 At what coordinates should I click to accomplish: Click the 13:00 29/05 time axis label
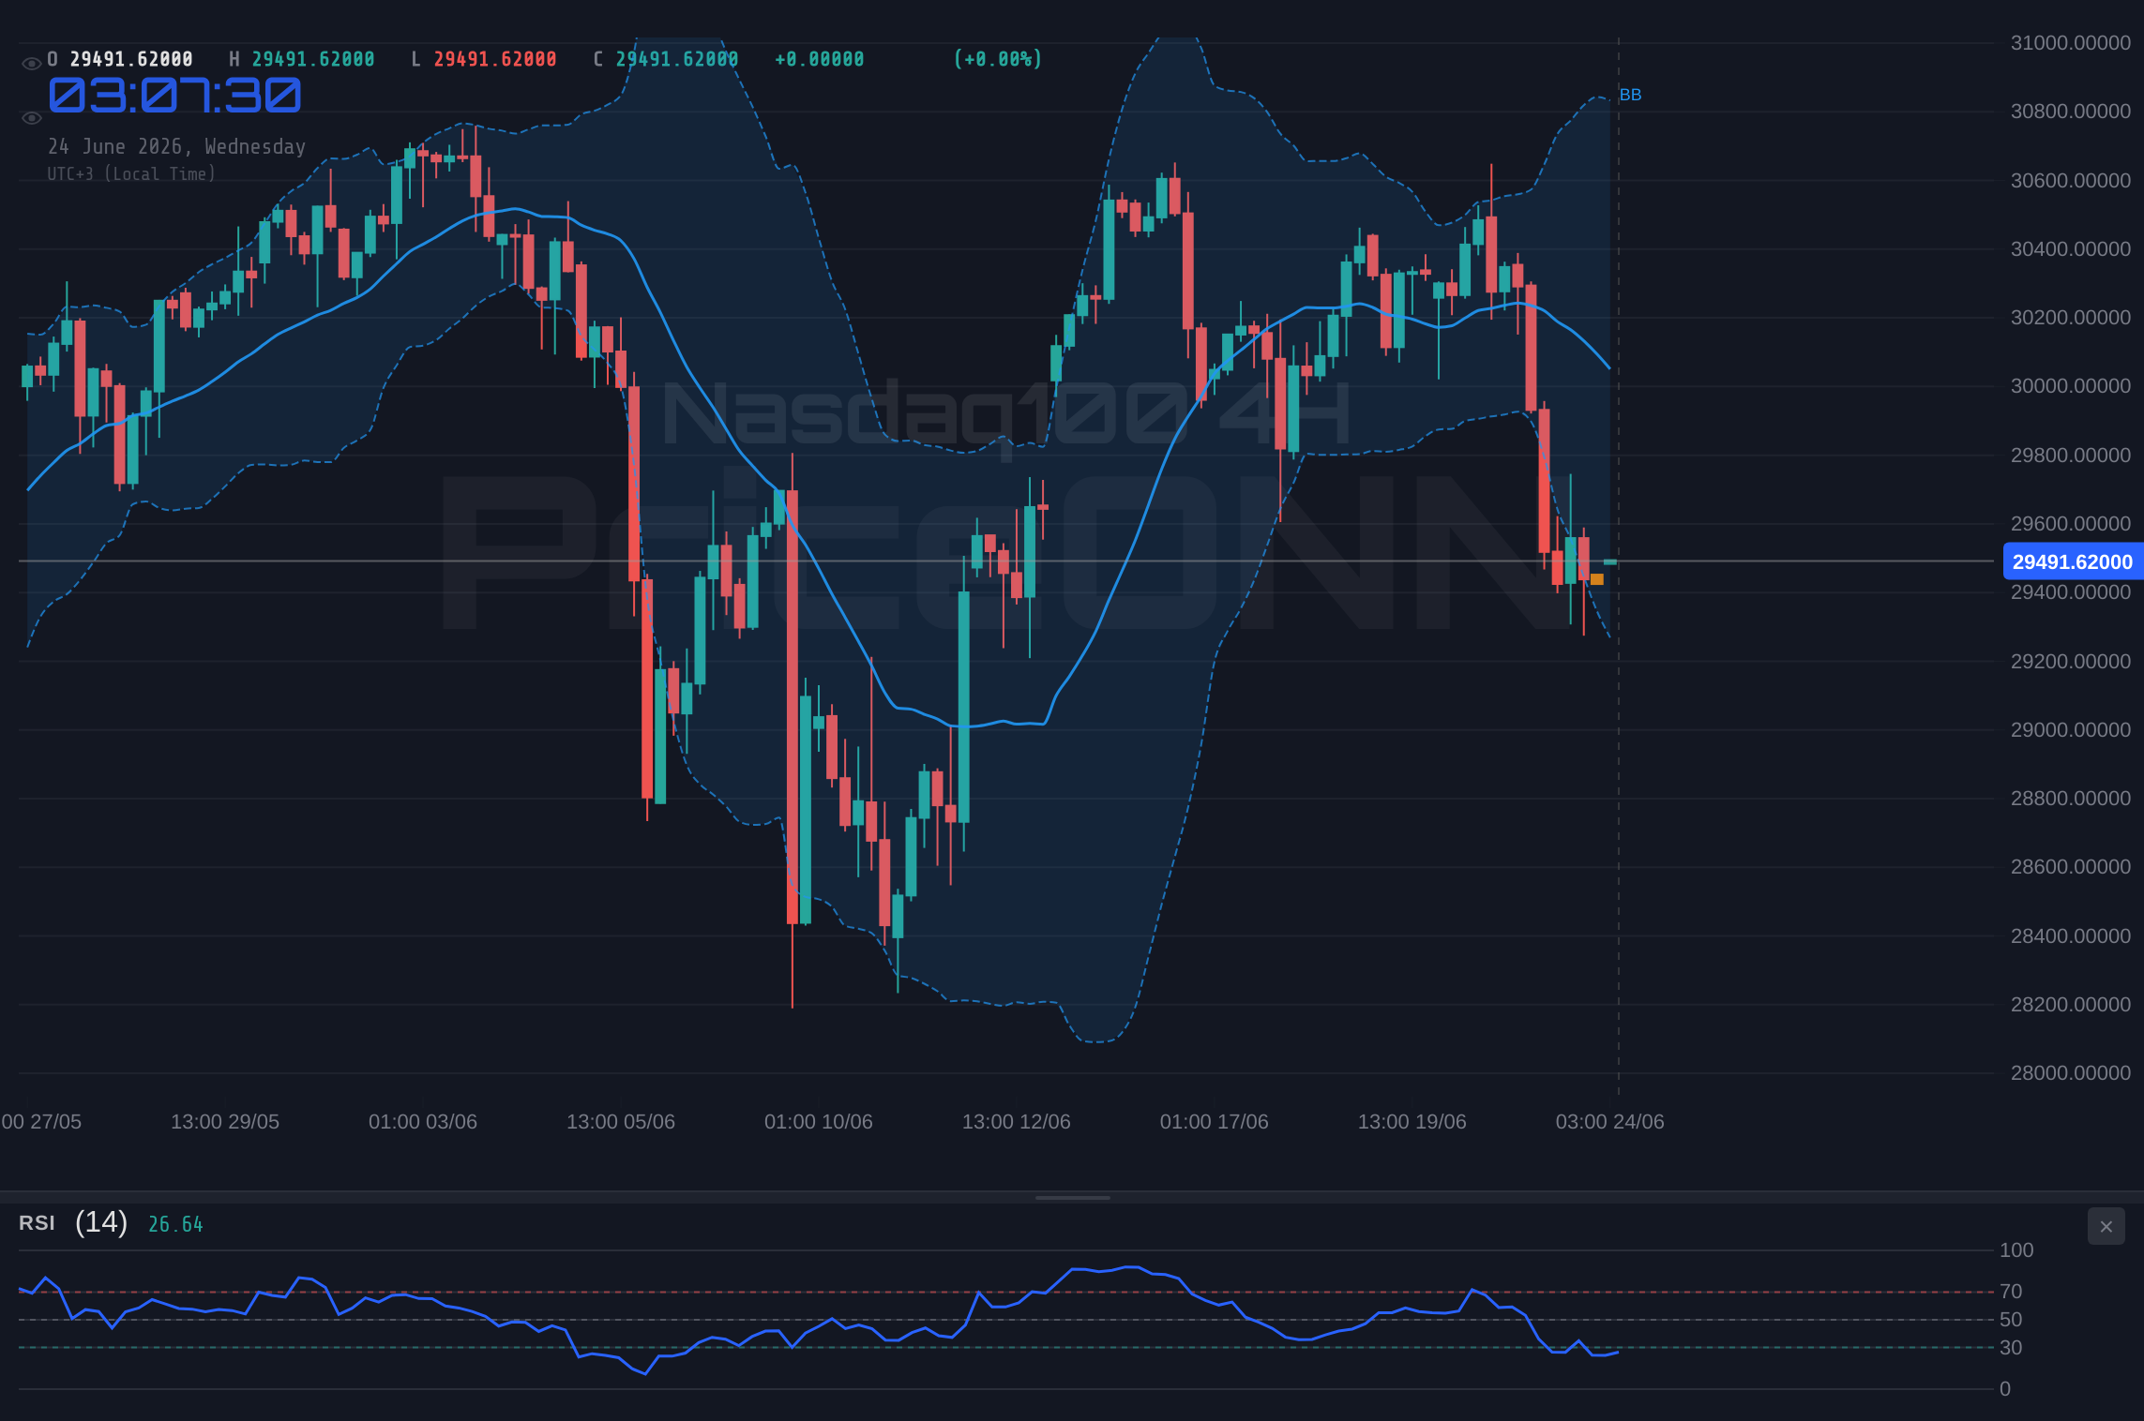[x=225, y=1122]
